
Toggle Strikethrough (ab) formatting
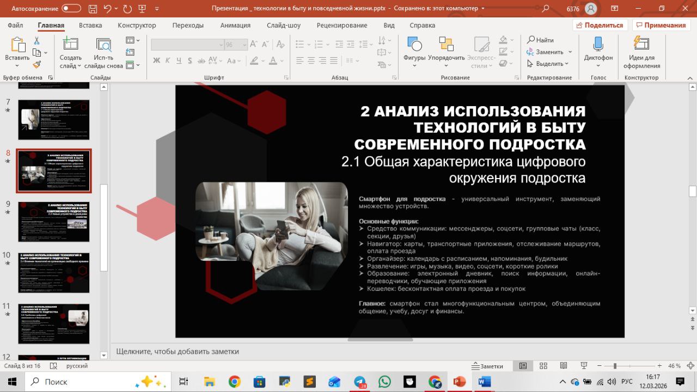pos(201,60)
